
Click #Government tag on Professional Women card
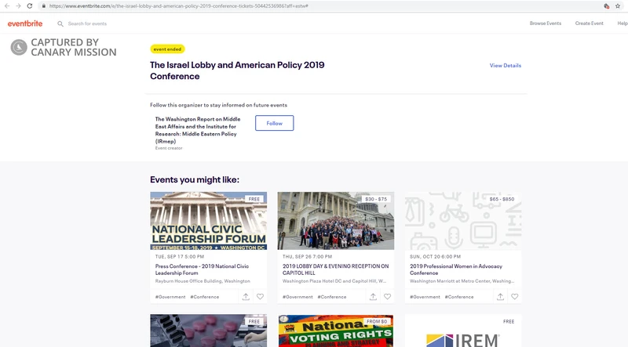pos(425,297)
